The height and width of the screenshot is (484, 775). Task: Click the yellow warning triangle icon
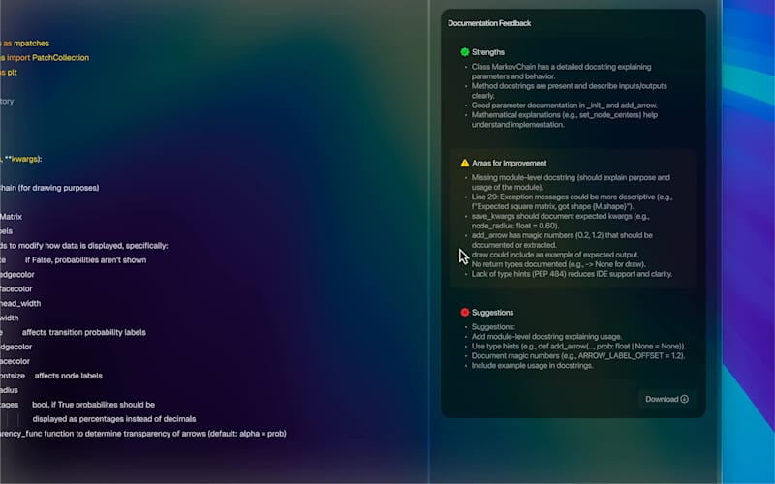tap(465, 163)
